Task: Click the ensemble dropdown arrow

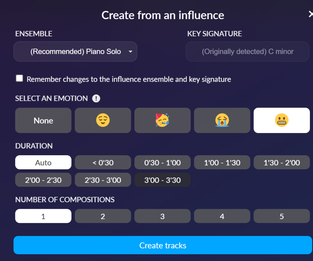Action: pyautogui.click(x=130, y=52)
